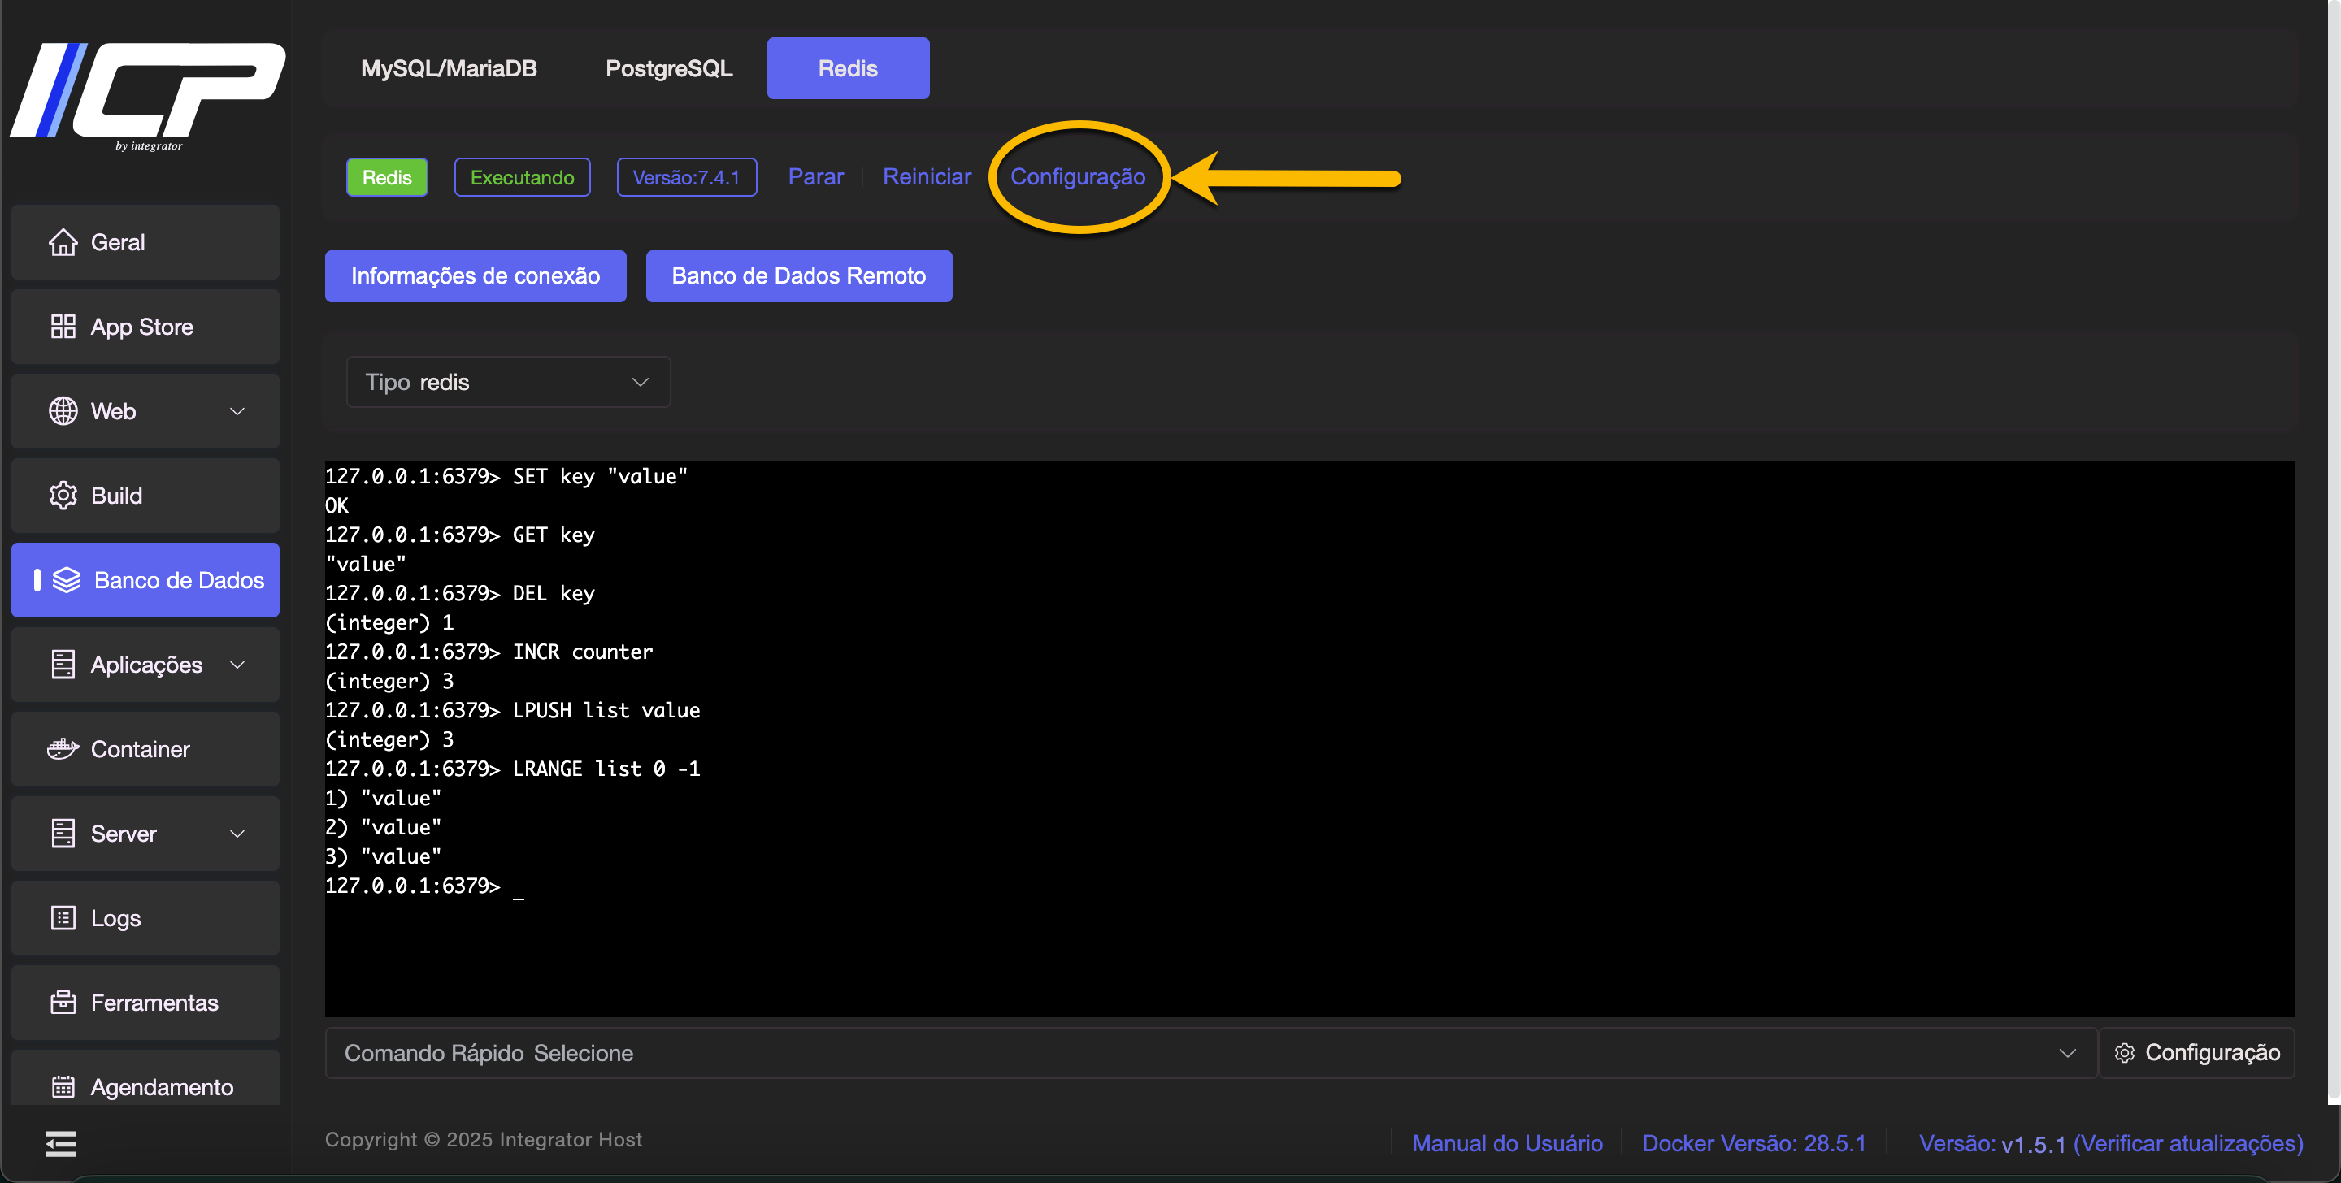This screenshot has width=2341, height=1183.
Task: Click the Ferramentas toolbox icon
Action: pyautogui.click(x=63, y=1003)
